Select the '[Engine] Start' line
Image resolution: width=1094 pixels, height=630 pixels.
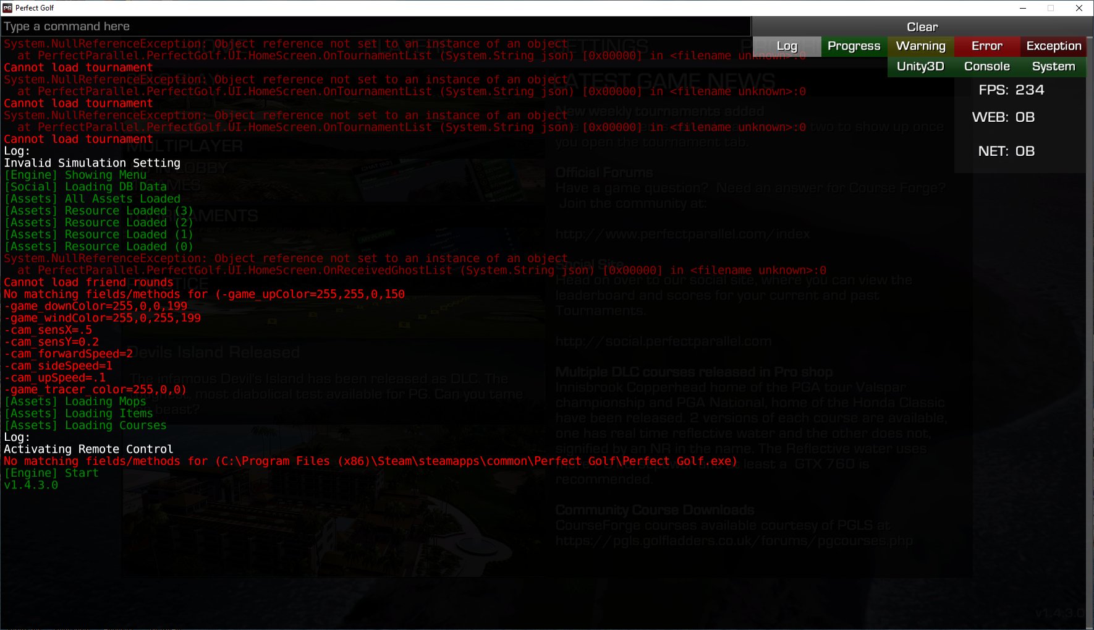(x=51, y=473)
